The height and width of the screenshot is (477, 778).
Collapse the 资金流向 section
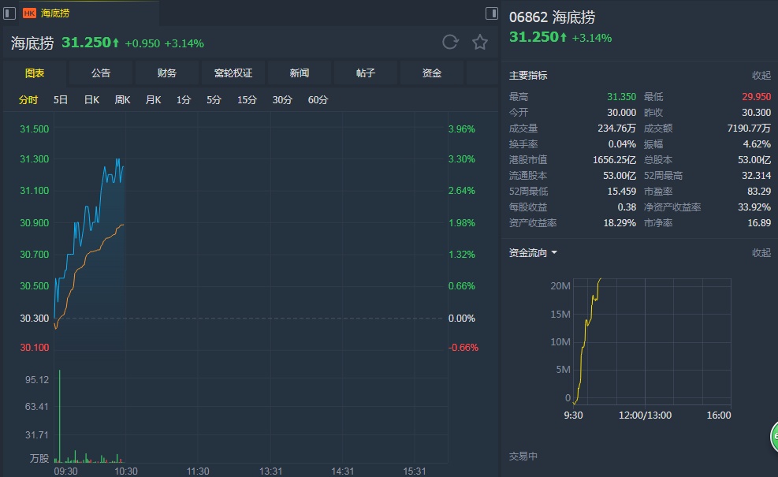(761, 253)
